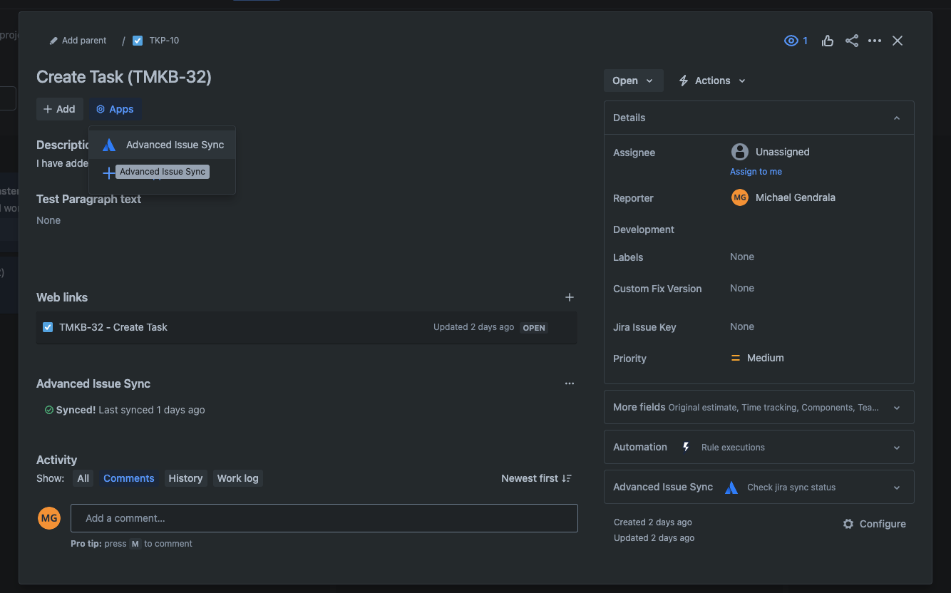Expand the Actions dropdown
Image resolution: width=951 pixels, height=593 pixels.
click(711, 81)
